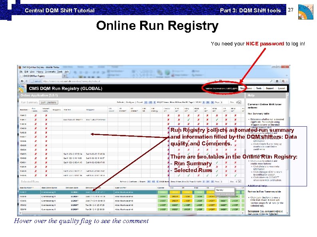Viewport: 317px width, 237px height.
Task: Open the Firefox Help menu
Action: pos(67,72)
